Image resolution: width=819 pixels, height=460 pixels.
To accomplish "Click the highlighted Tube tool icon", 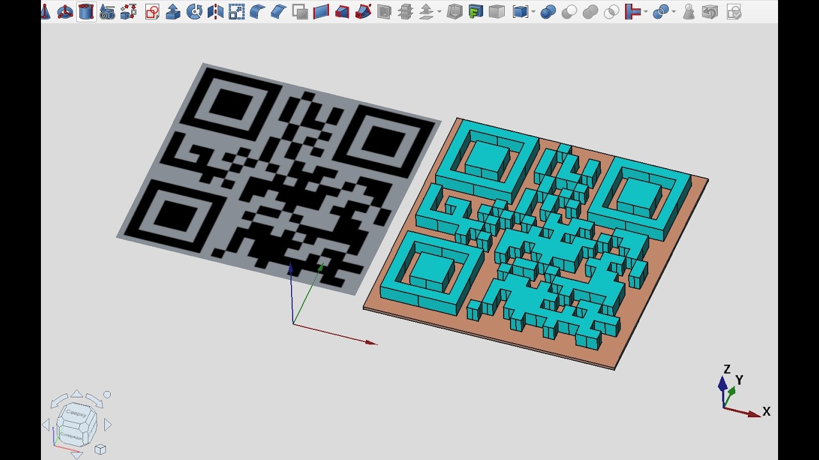I will pos(86,11).
